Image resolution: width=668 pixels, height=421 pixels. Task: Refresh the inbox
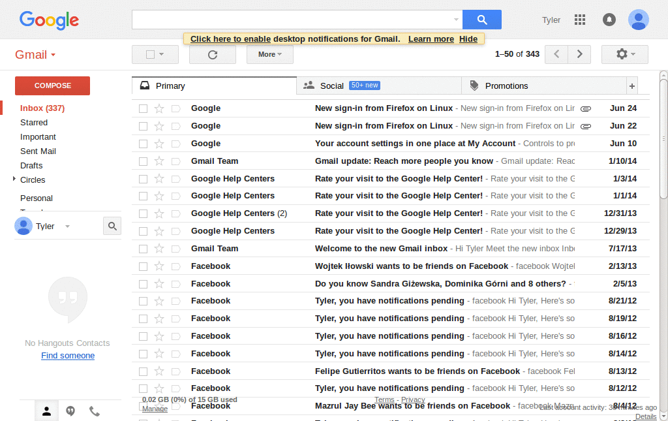tap(213, 55)
